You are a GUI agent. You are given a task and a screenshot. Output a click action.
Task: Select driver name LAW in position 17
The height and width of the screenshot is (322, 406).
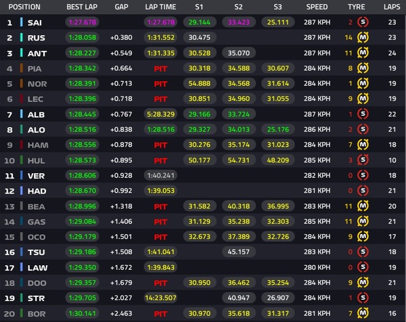point(37,268)
